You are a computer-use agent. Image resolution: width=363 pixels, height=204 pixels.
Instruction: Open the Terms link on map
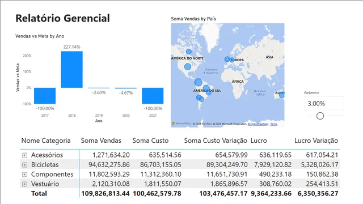point(273,124)
